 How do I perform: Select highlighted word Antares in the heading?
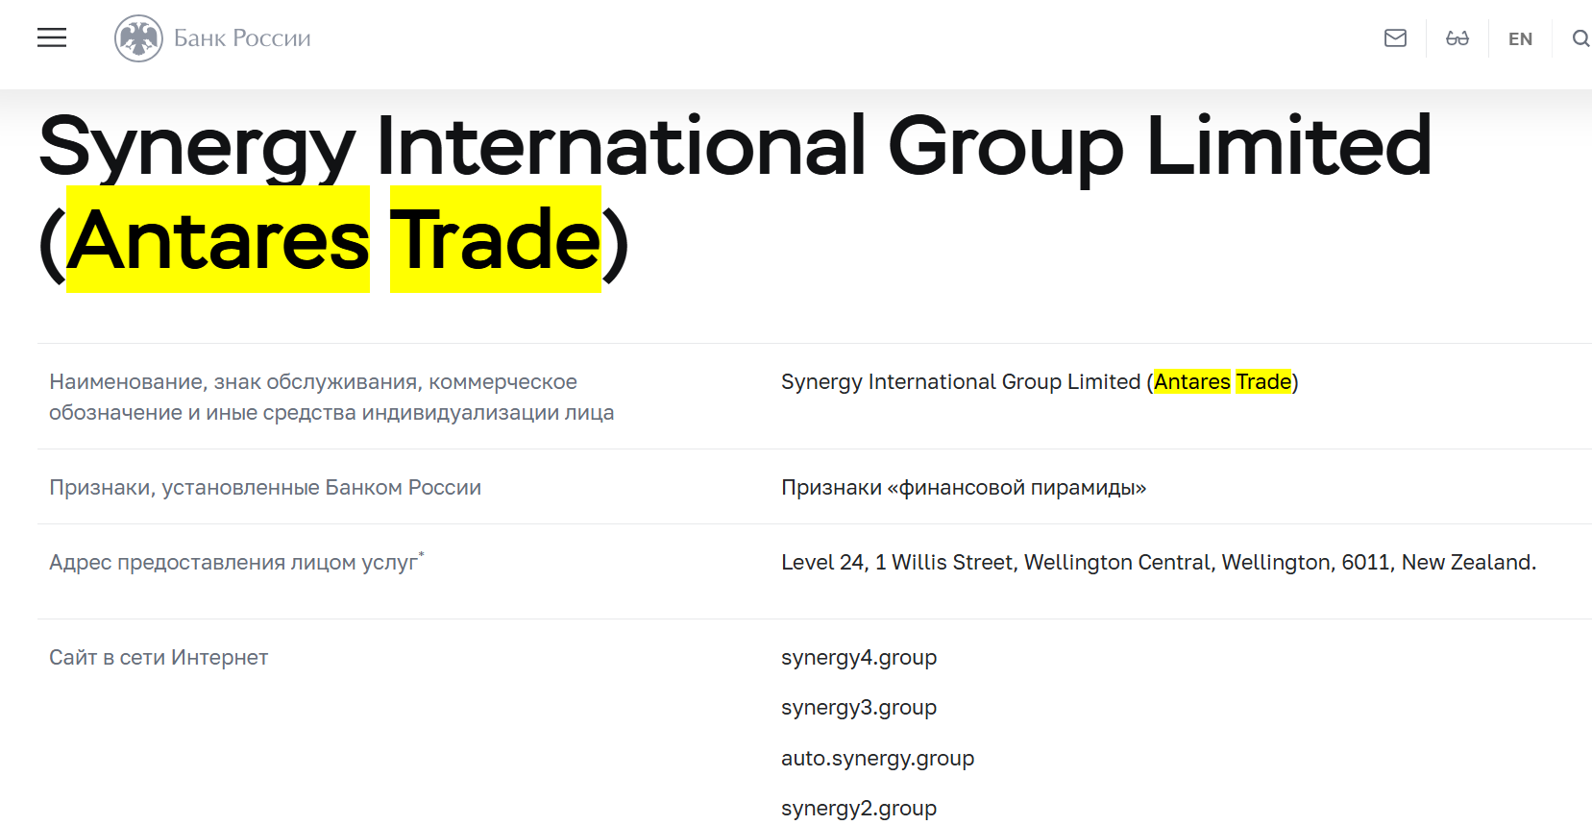[218, 239]
